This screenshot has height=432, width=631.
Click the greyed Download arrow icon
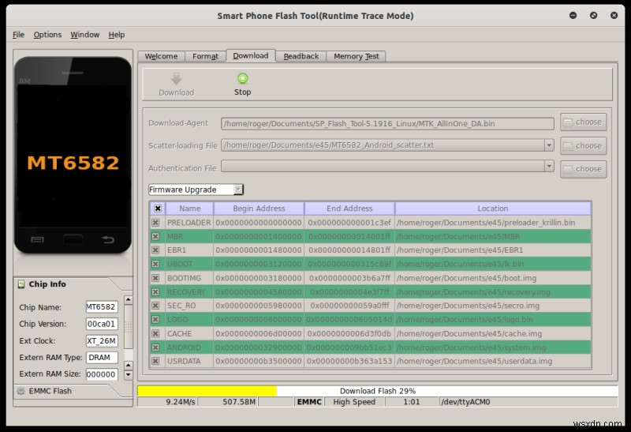(176, 79)
